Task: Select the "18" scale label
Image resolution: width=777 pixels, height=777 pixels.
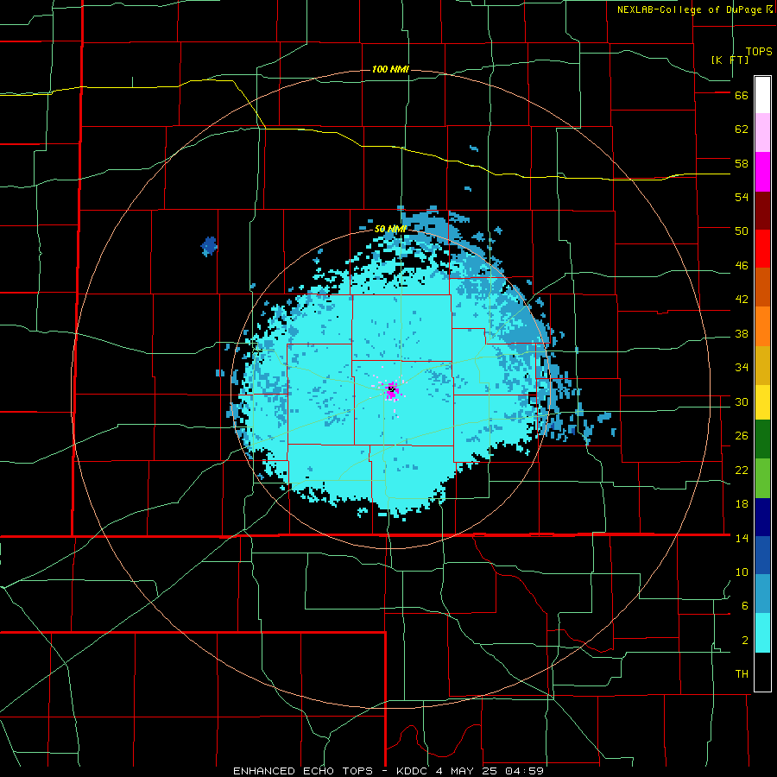Action: pyautogui.click(x=742, y=504)
